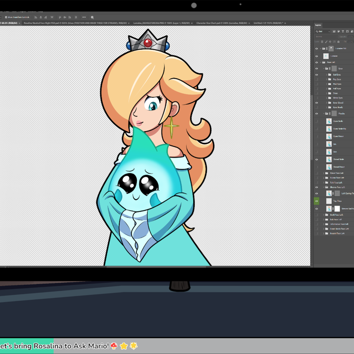This screenshot has width=354, height=354.
Task: Click the lock image pixels brush icon
Action: coord(326,42)
